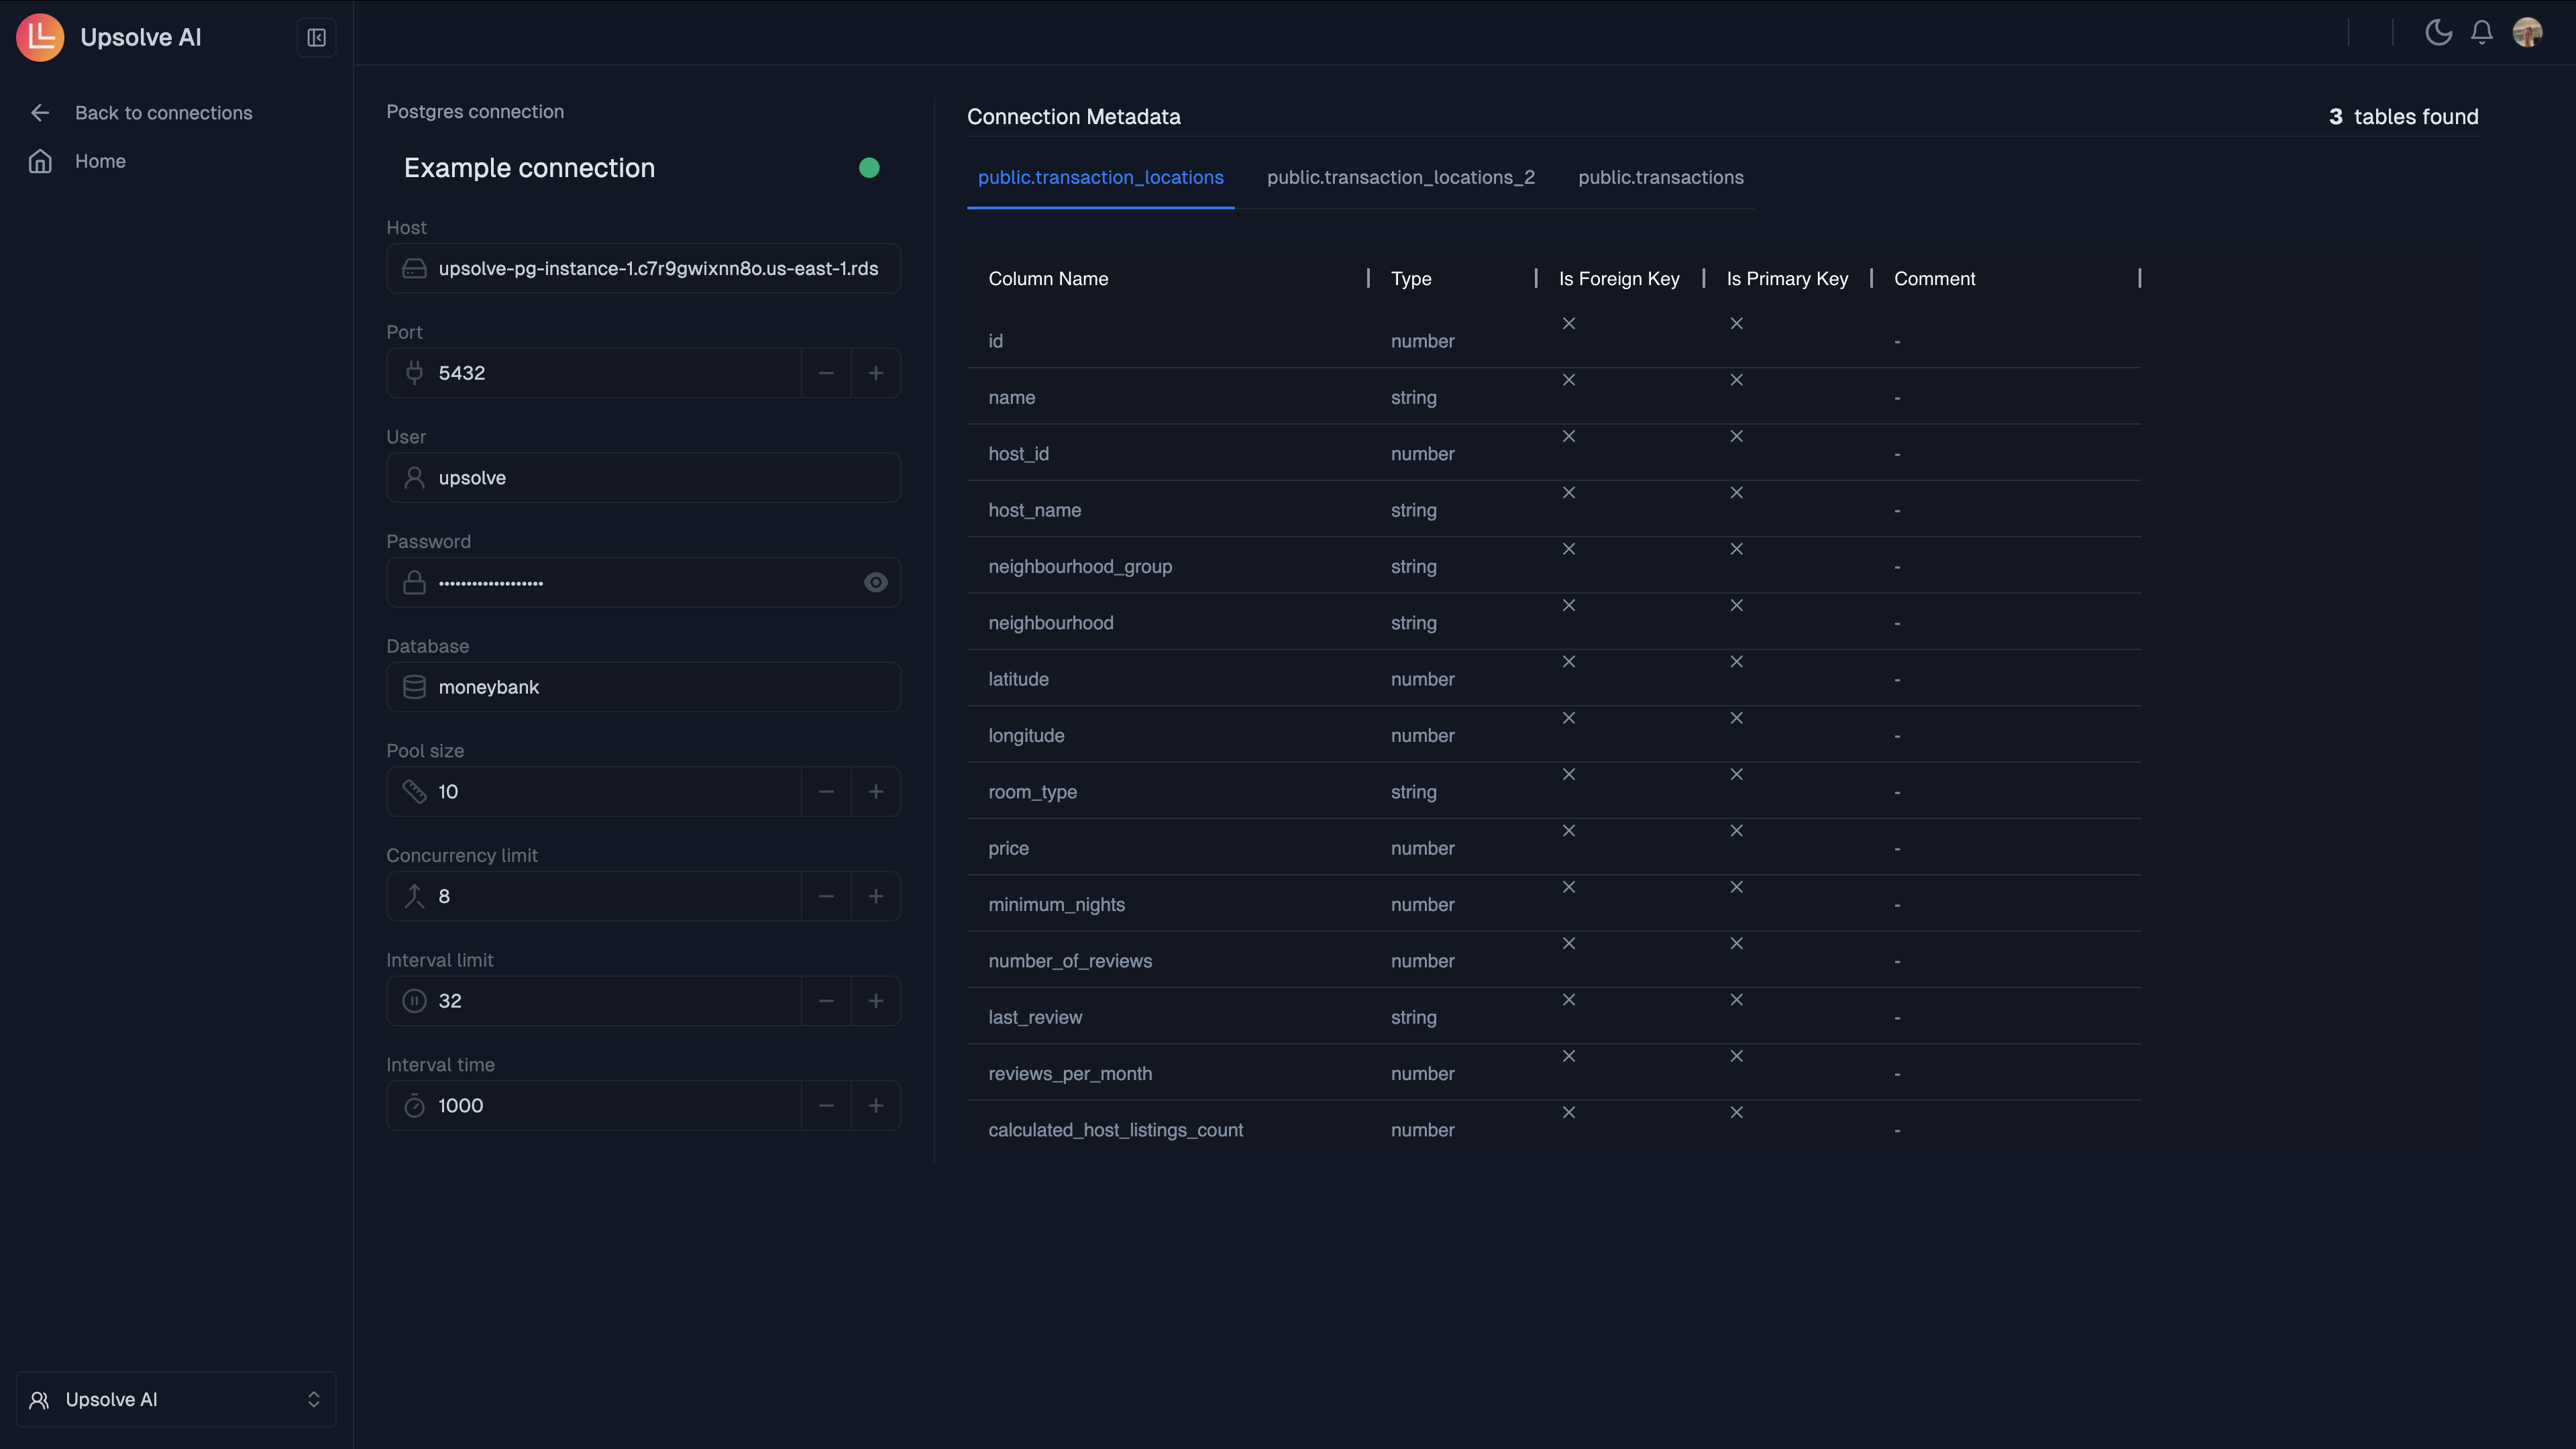Image resolution: width=2576 pixels, height=1449 pixels.
Task: Collapse the sidebar panel icon
Action: click(x=316, y=38)
